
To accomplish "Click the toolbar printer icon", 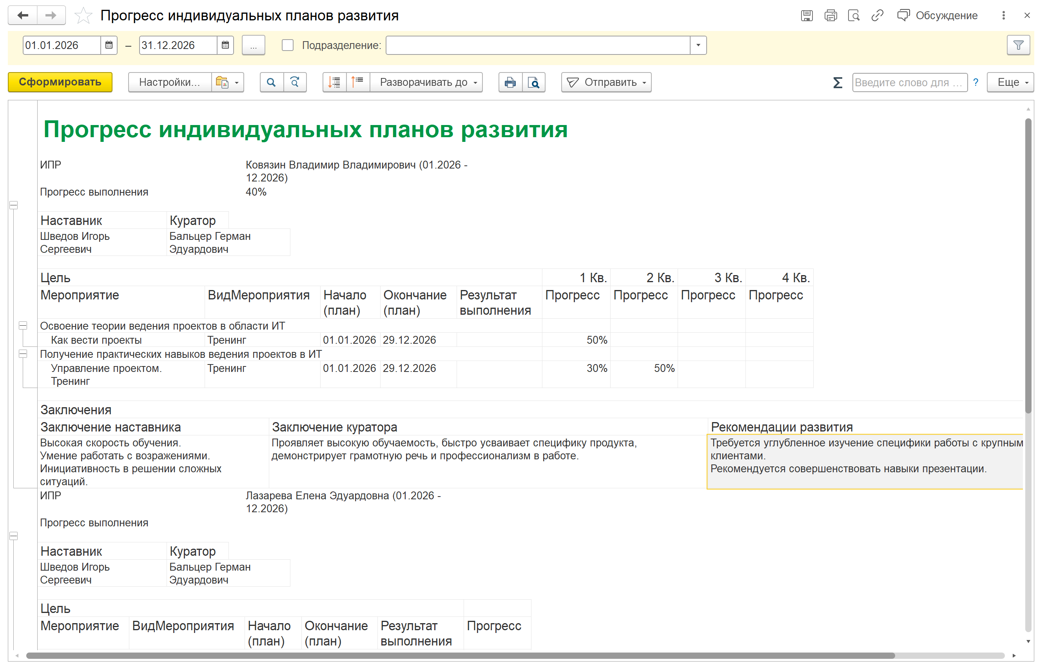I will 510,82.
